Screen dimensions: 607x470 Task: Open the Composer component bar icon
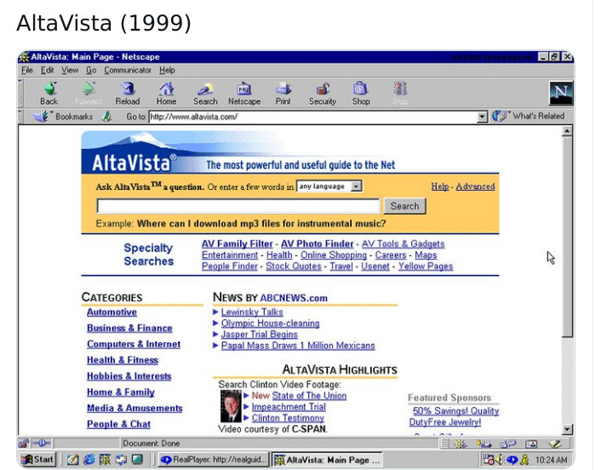555,444
